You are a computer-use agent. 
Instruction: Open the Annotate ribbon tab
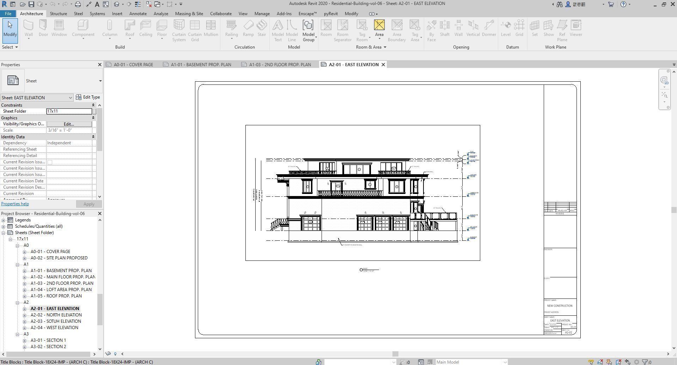click(x=138, y=14)
